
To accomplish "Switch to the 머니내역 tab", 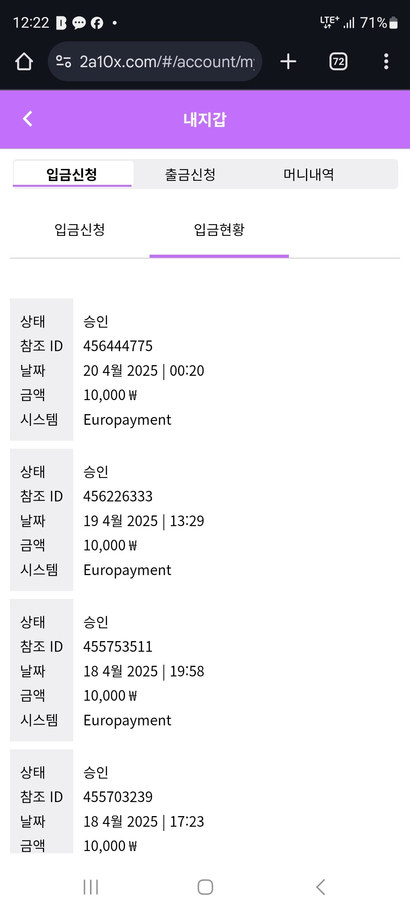I will coord(309,175).
